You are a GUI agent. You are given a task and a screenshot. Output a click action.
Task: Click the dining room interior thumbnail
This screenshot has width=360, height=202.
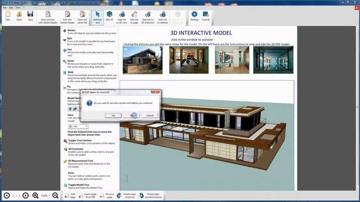click(x=189, y=60)
